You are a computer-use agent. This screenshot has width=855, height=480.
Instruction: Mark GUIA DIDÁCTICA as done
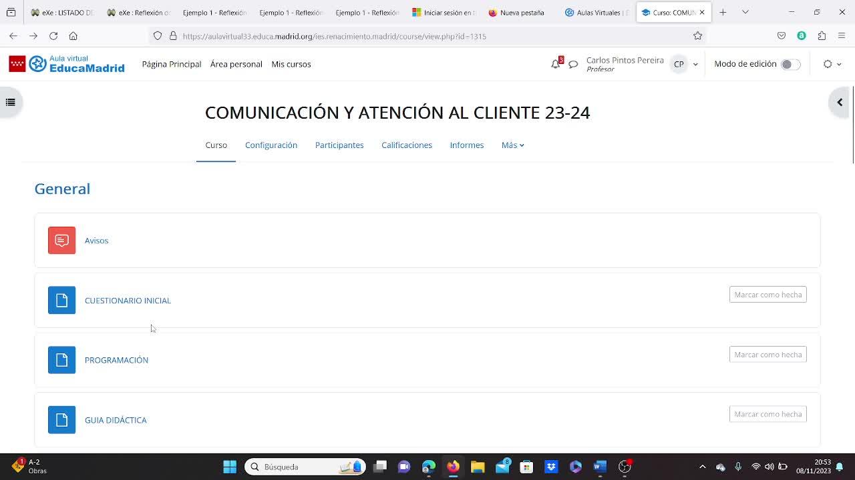[x=767, y=414]
